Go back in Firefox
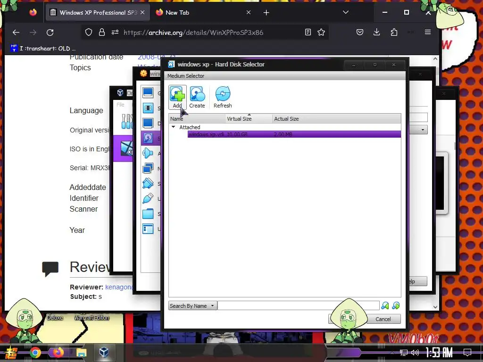Screen dimensions: 483x362 16,33
